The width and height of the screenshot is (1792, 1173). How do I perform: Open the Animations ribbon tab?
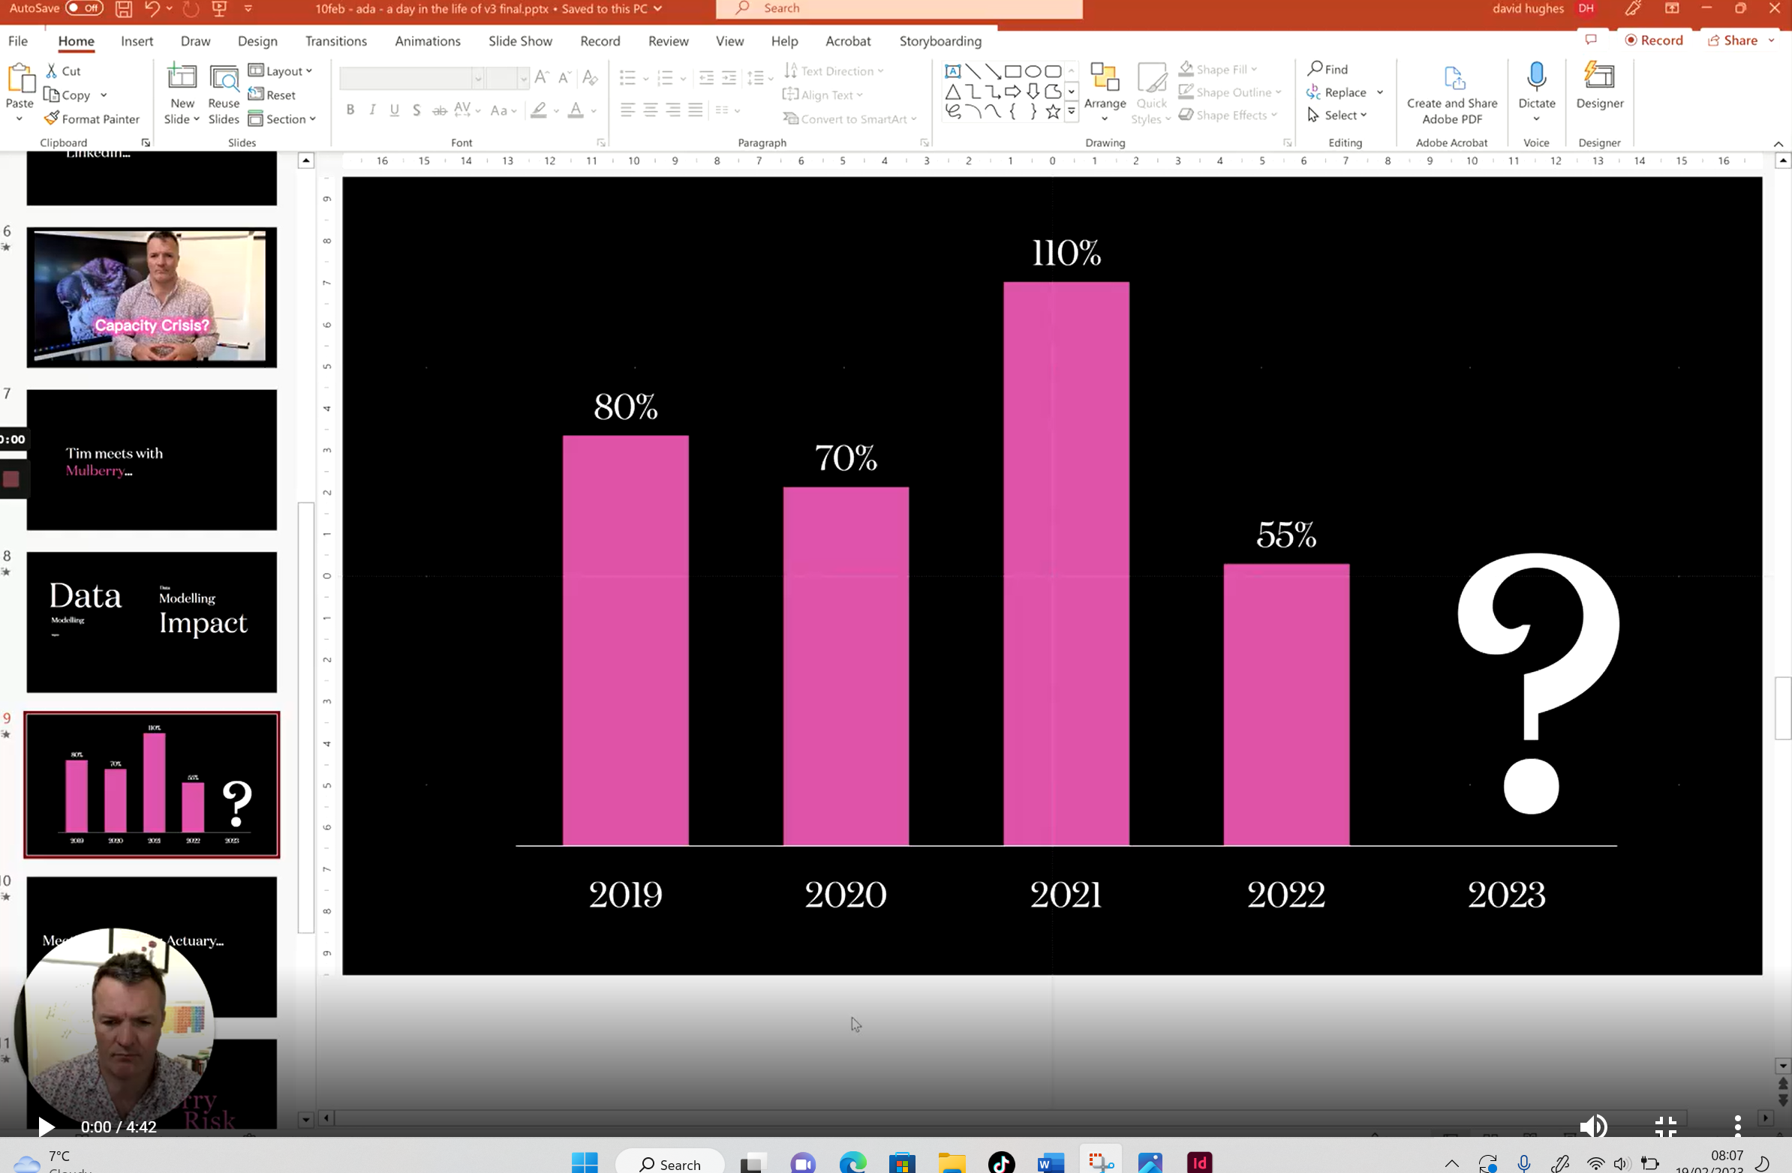(427, 40)
